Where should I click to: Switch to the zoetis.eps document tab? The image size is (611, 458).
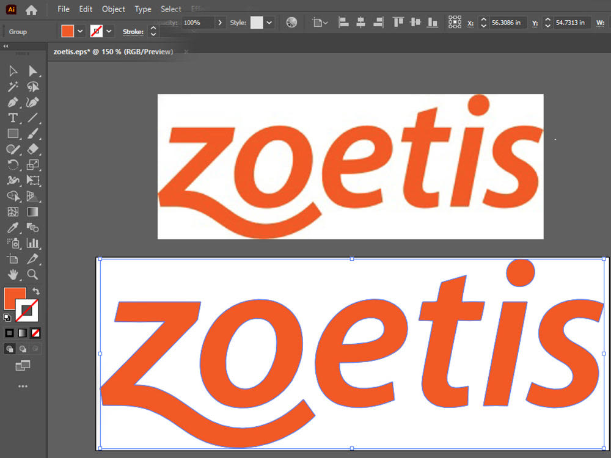[113, 52]
